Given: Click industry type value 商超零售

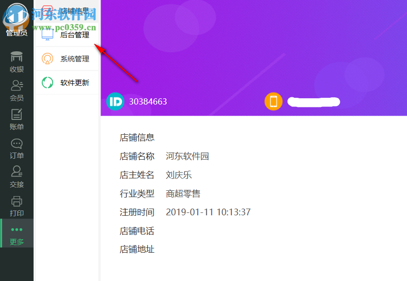Looking at the screenshot, I should (183, 194).
